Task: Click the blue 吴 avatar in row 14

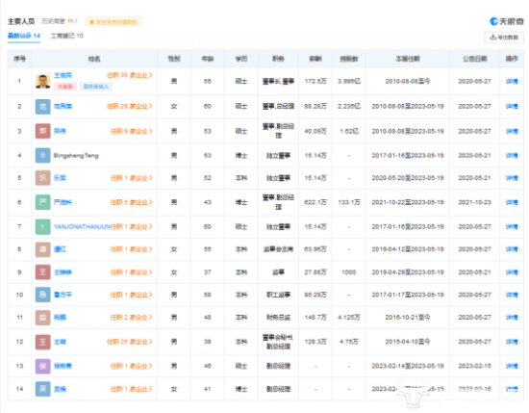Action: [43, 389]
